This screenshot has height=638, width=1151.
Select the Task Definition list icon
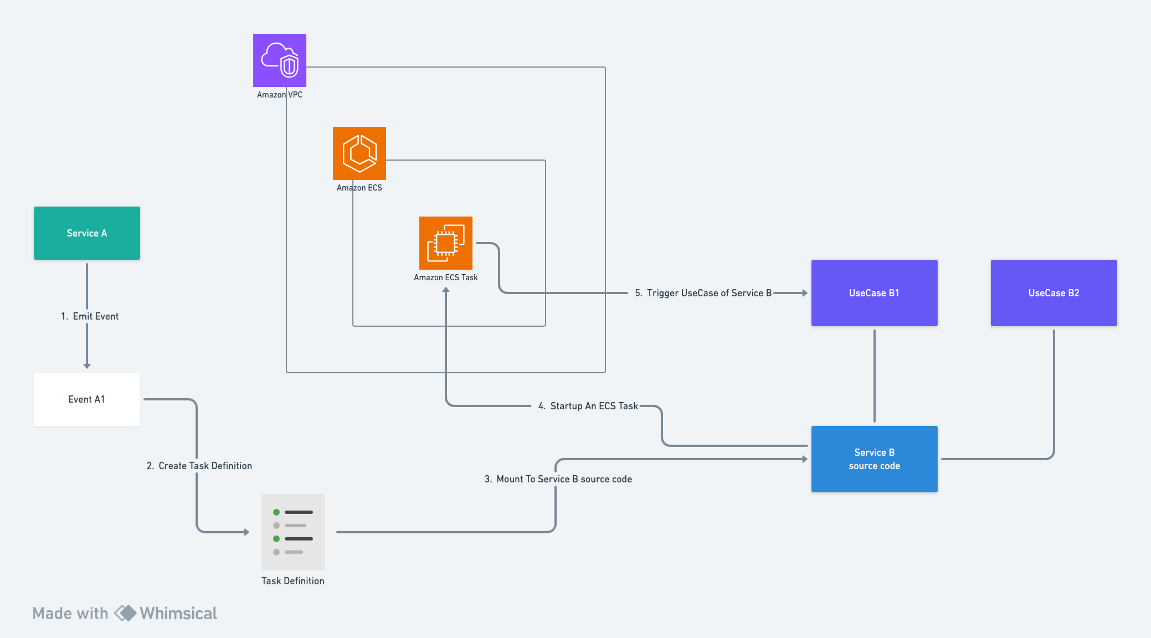[x=293, y=532]
